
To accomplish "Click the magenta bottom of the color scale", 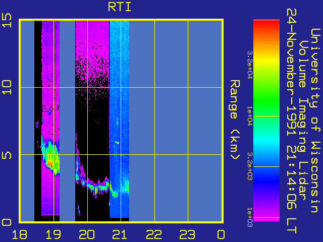I will (266, 217).
